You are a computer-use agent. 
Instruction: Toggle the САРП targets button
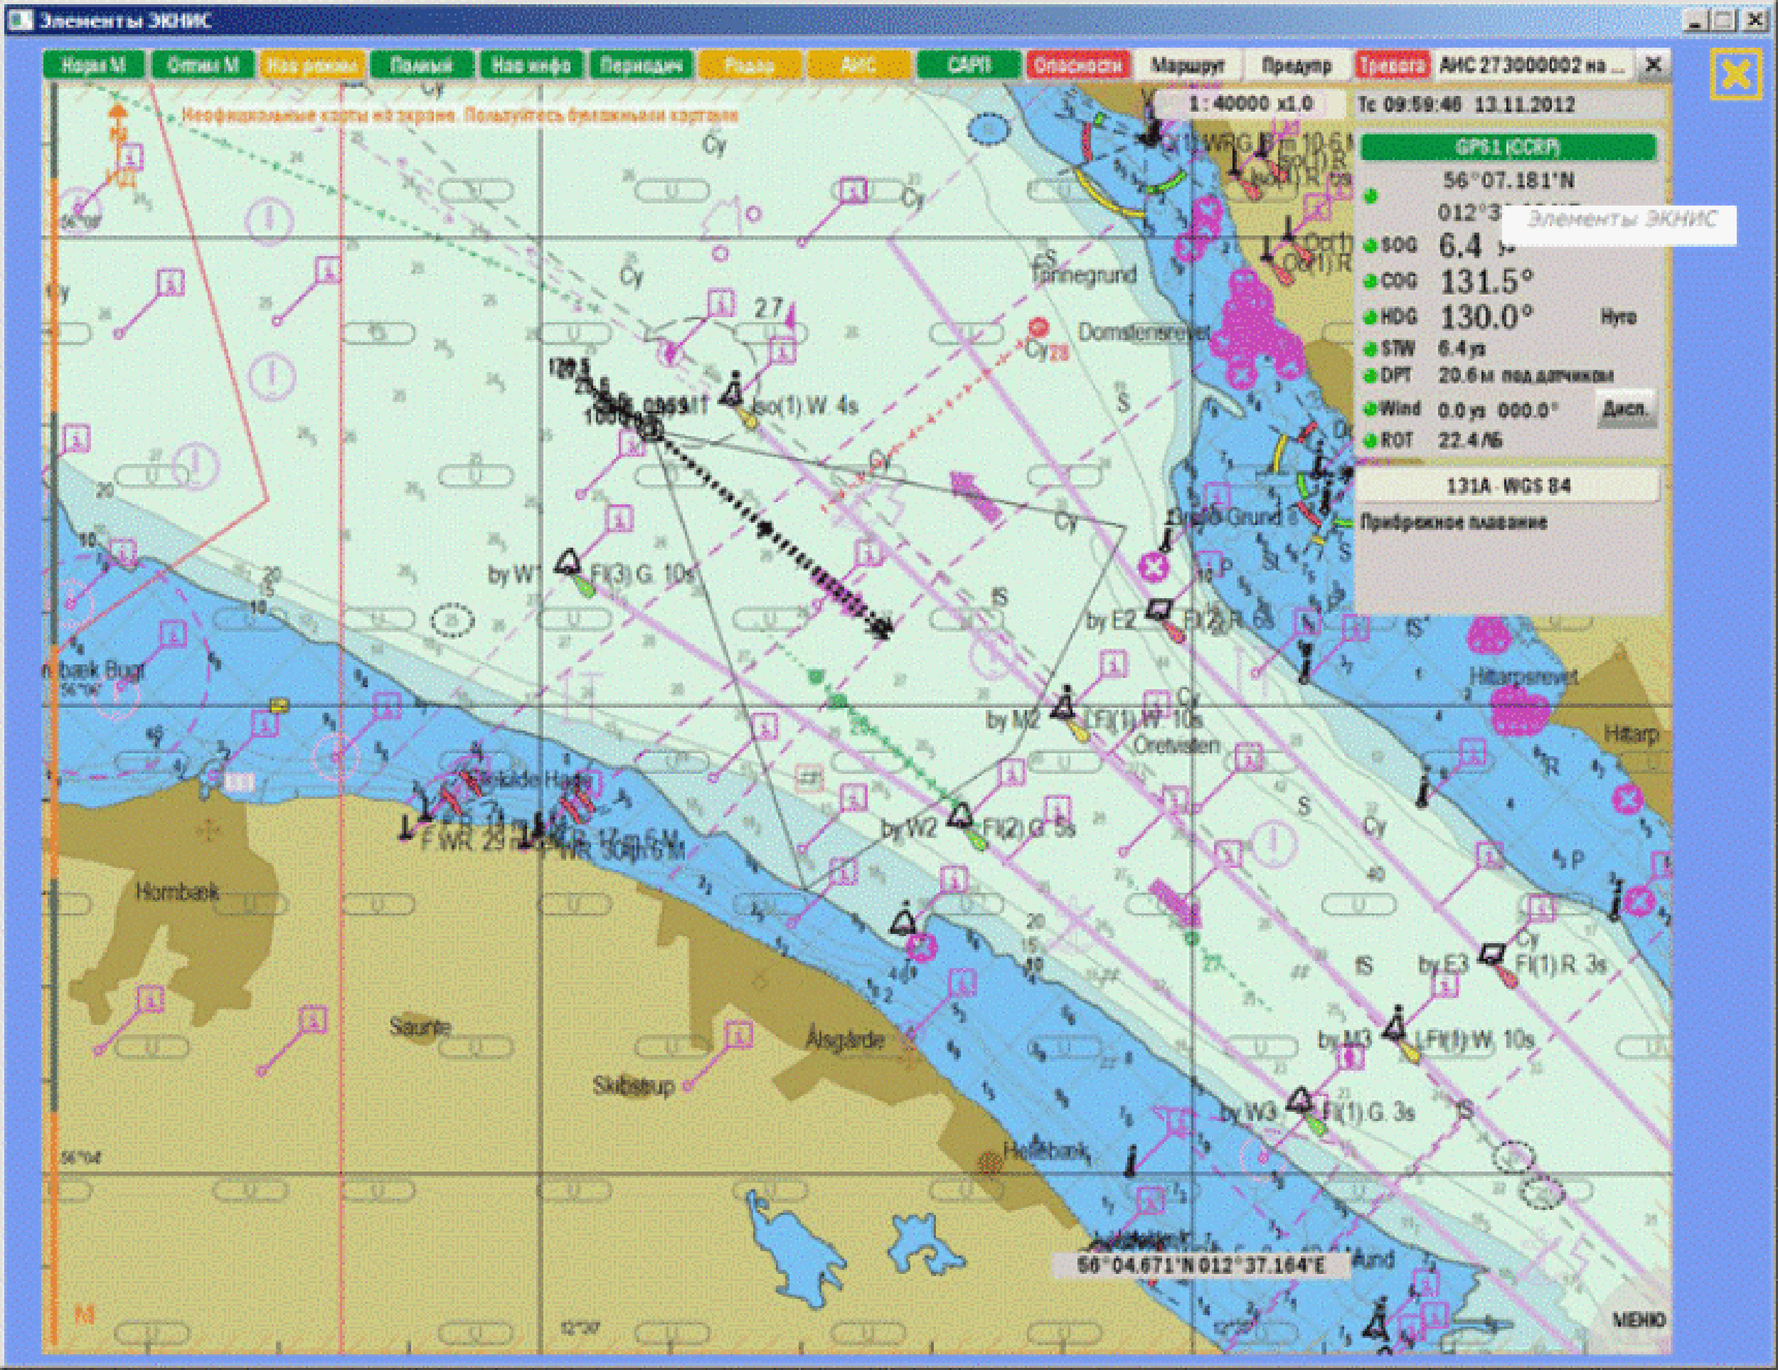click(969, 65)
